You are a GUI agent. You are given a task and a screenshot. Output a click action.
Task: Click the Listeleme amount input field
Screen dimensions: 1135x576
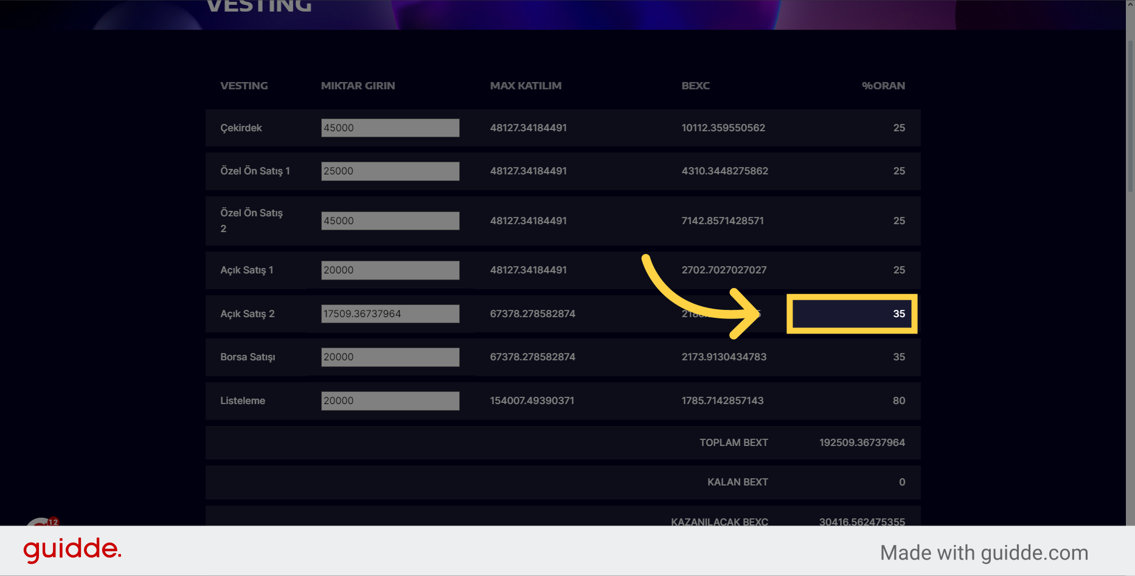[390, 401]
